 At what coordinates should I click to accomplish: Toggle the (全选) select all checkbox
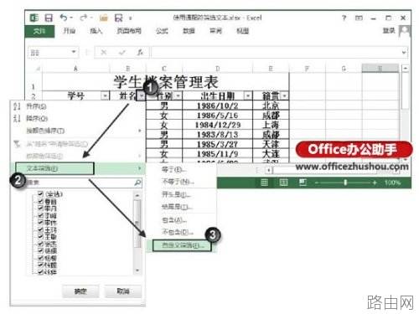click(x=40, y=193)
